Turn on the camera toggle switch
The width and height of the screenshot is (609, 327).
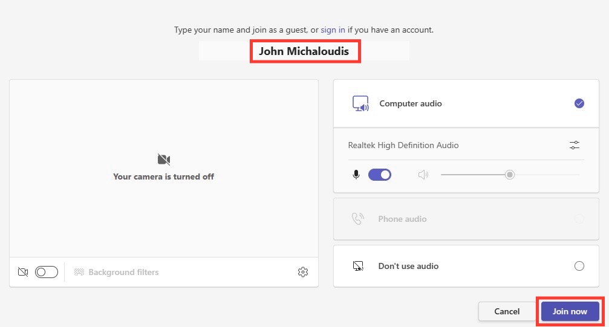tap(46, 272)
